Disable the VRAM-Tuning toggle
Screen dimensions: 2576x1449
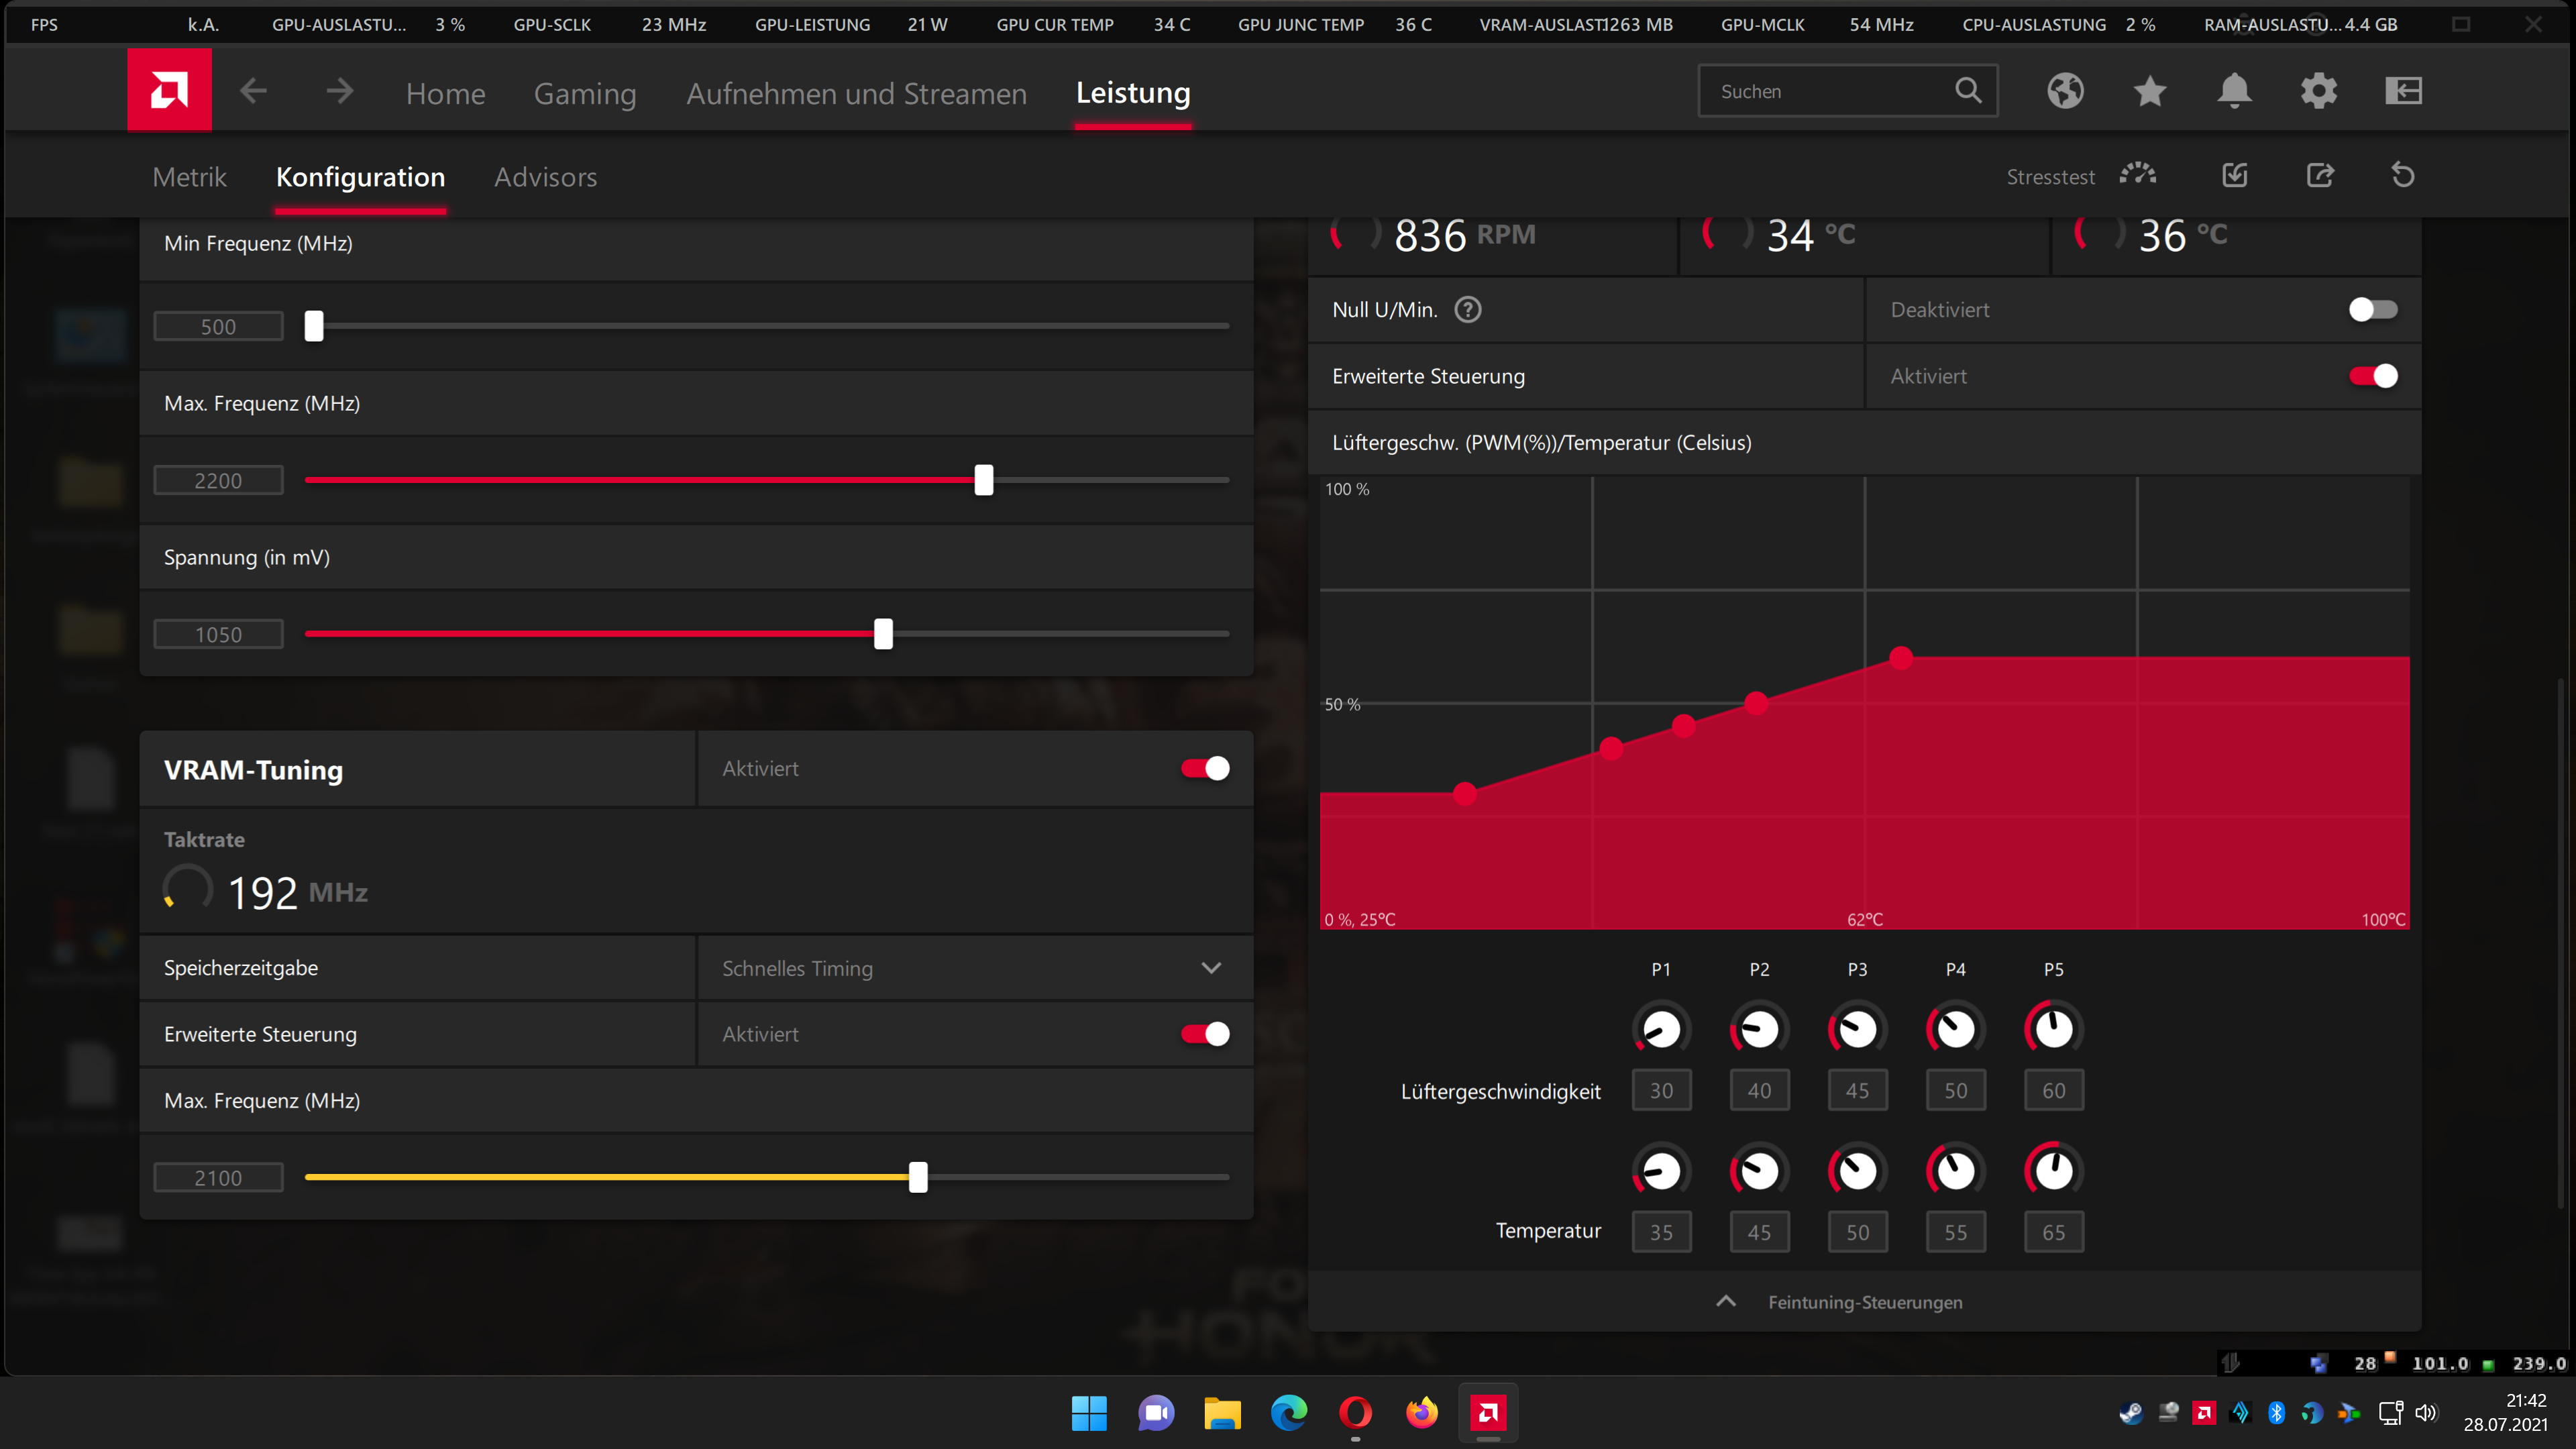pyautogui.click(x=1205, y=768)
